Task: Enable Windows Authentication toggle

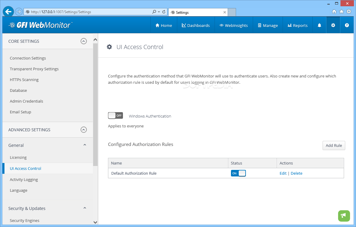Action: tap(115, 115)
